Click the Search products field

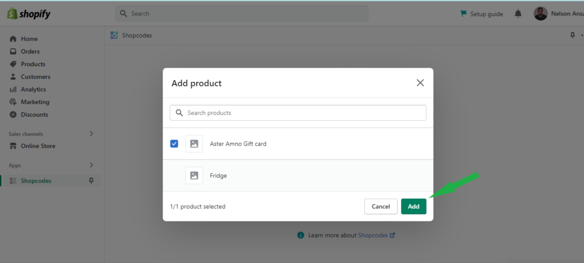pyautogui.click(x=298, y=113)
